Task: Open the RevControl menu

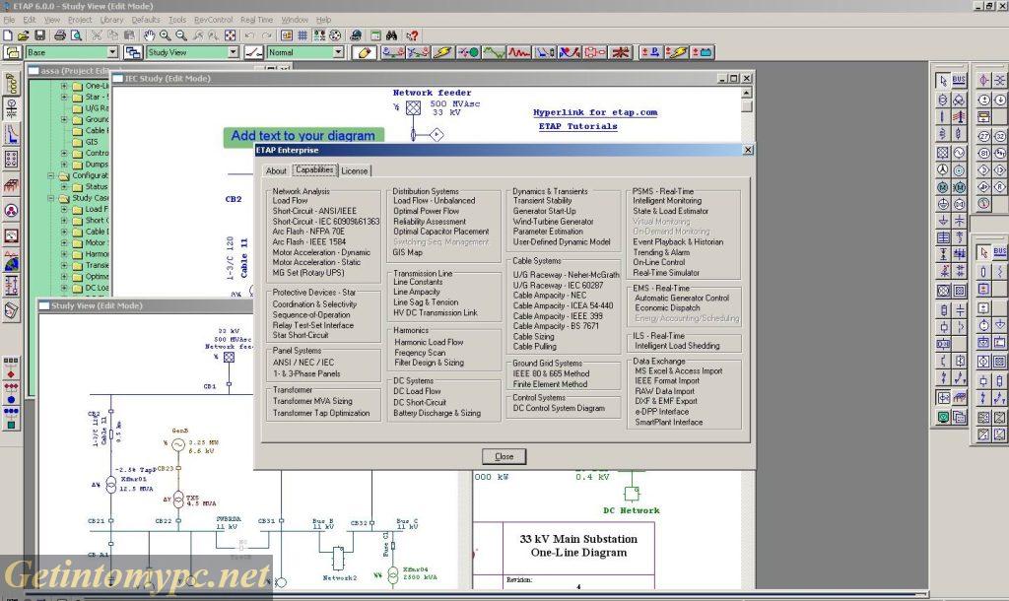Action: 214,19
